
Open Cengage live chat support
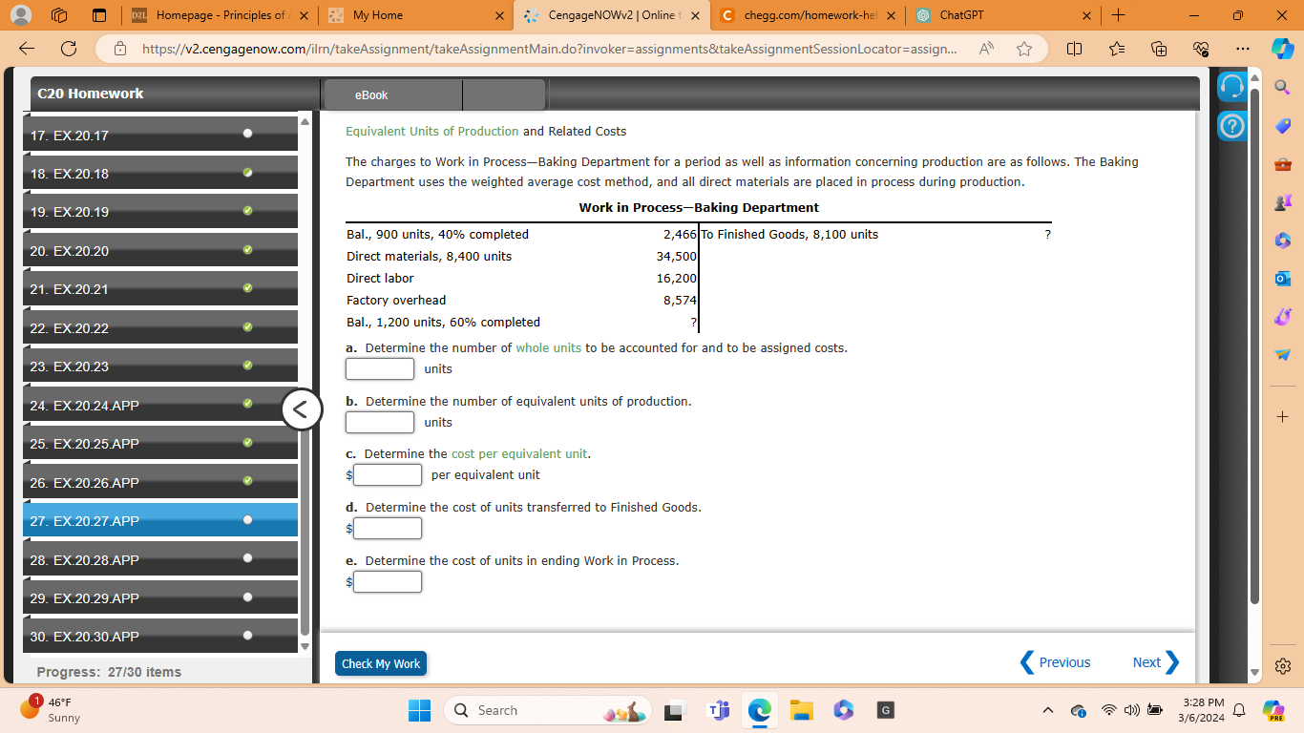coord(1232,85)
